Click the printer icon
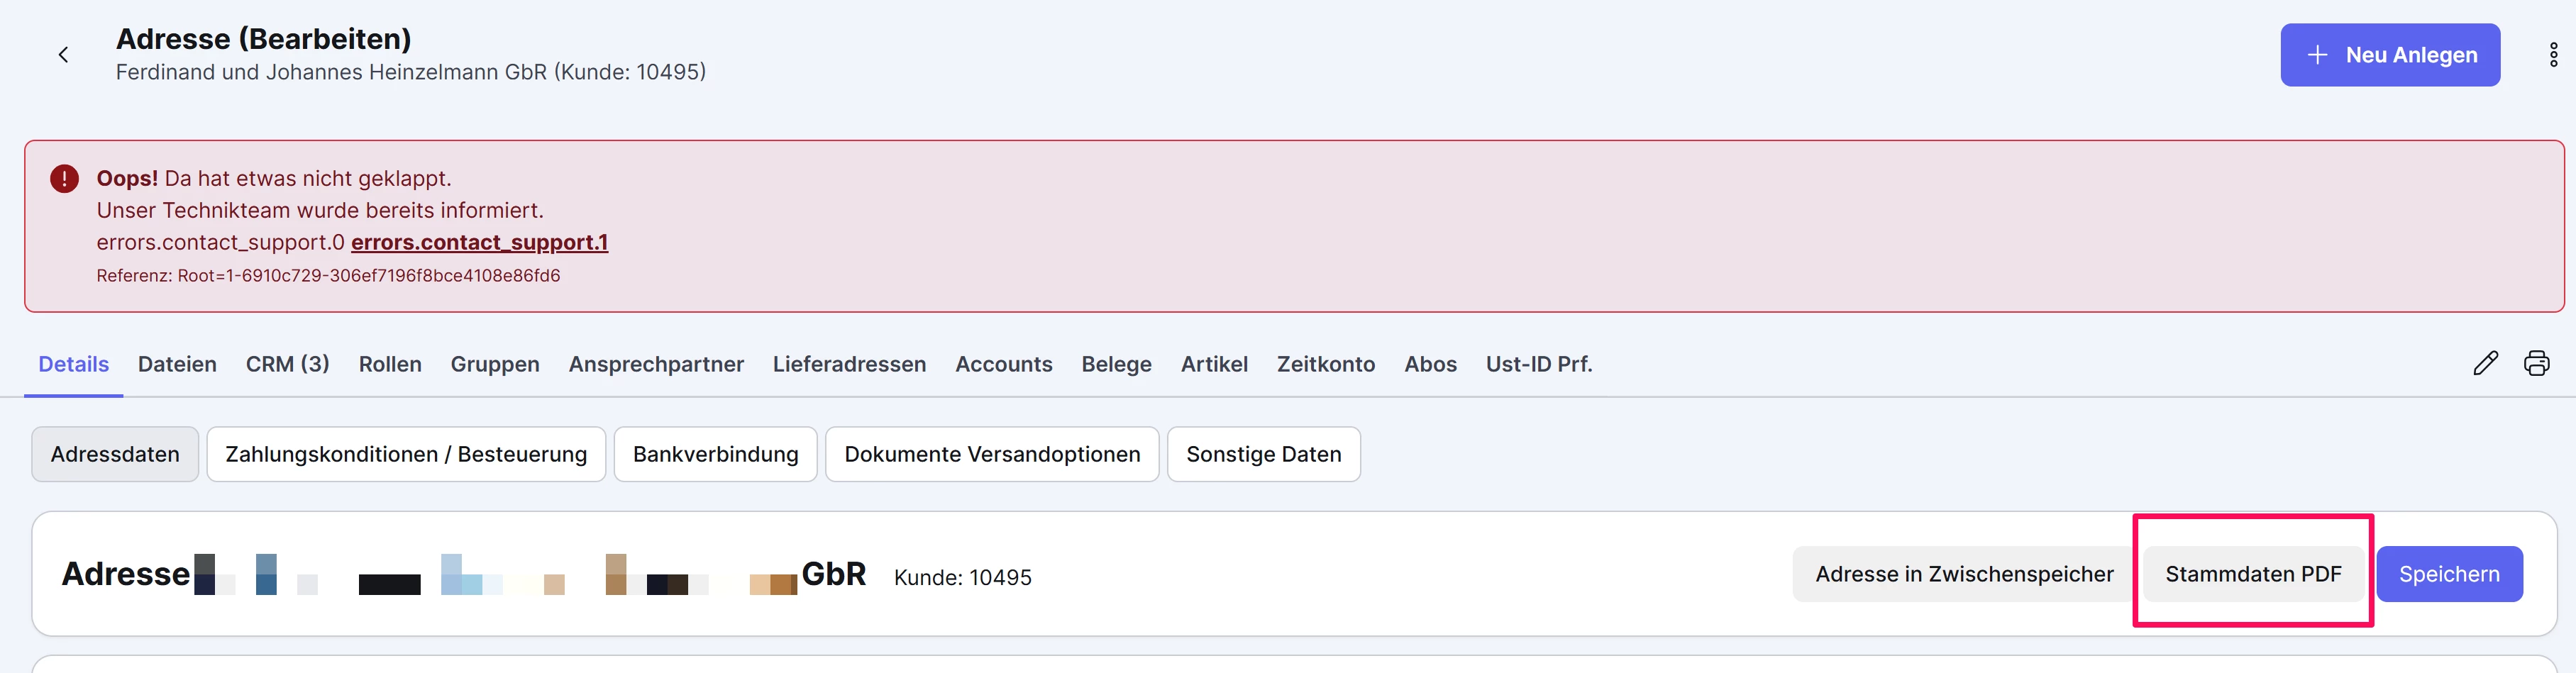This screenshot has height=673, width=2576. click(x=2536, y=363)
